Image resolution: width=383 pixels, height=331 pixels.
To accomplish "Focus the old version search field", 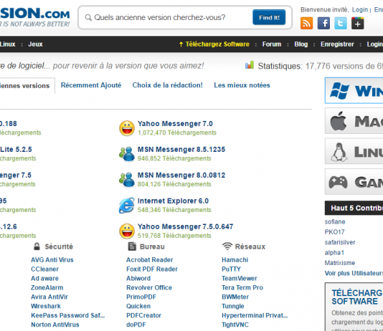I will point(171,18).
